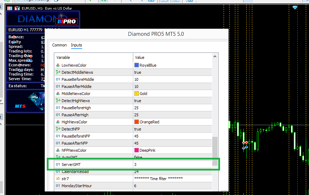Select the PauseAfterNFP value 45
This screenshot has width=309, height=195.
pyautogui.click(x=136, y=143)
